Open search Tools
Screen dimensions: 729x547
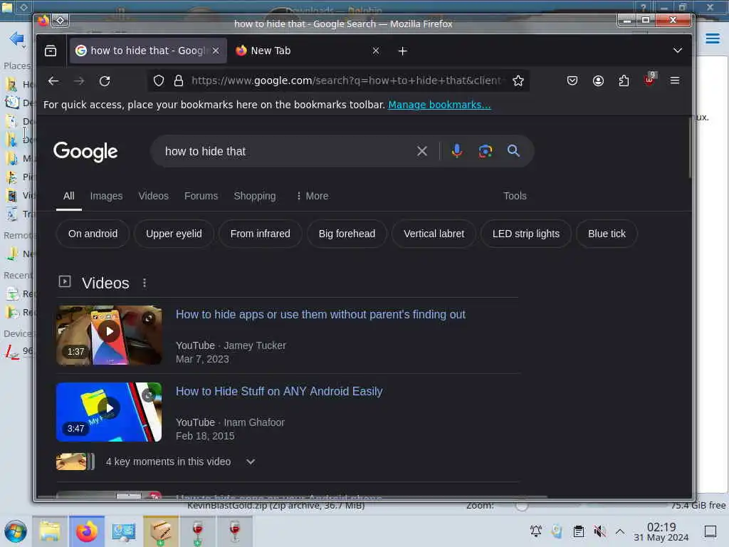(515, 196)
